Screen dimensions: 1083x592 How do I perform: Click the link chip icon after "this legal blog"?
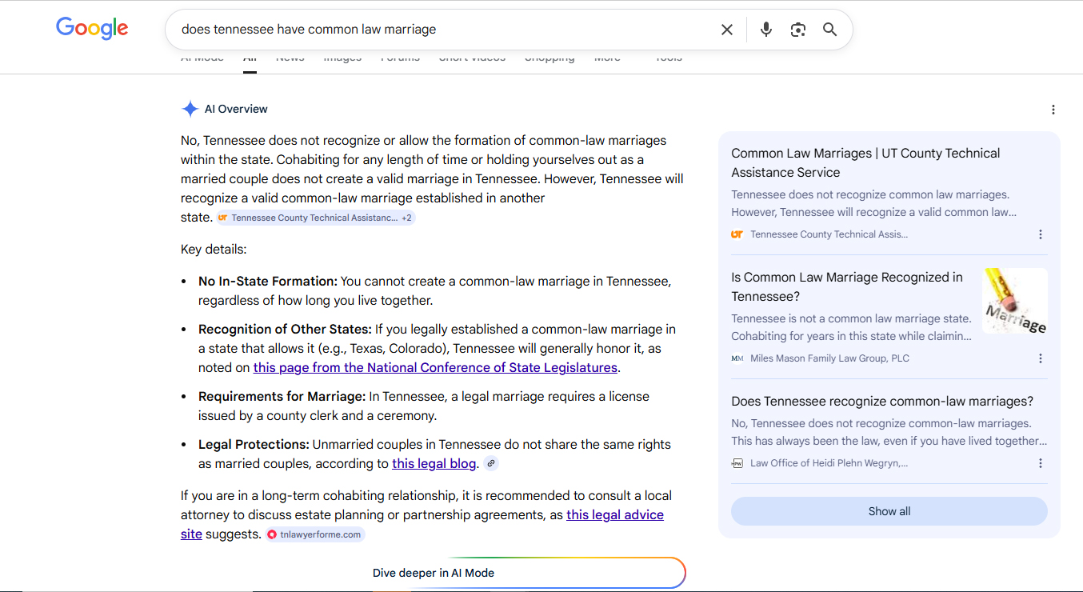point(491,463)
